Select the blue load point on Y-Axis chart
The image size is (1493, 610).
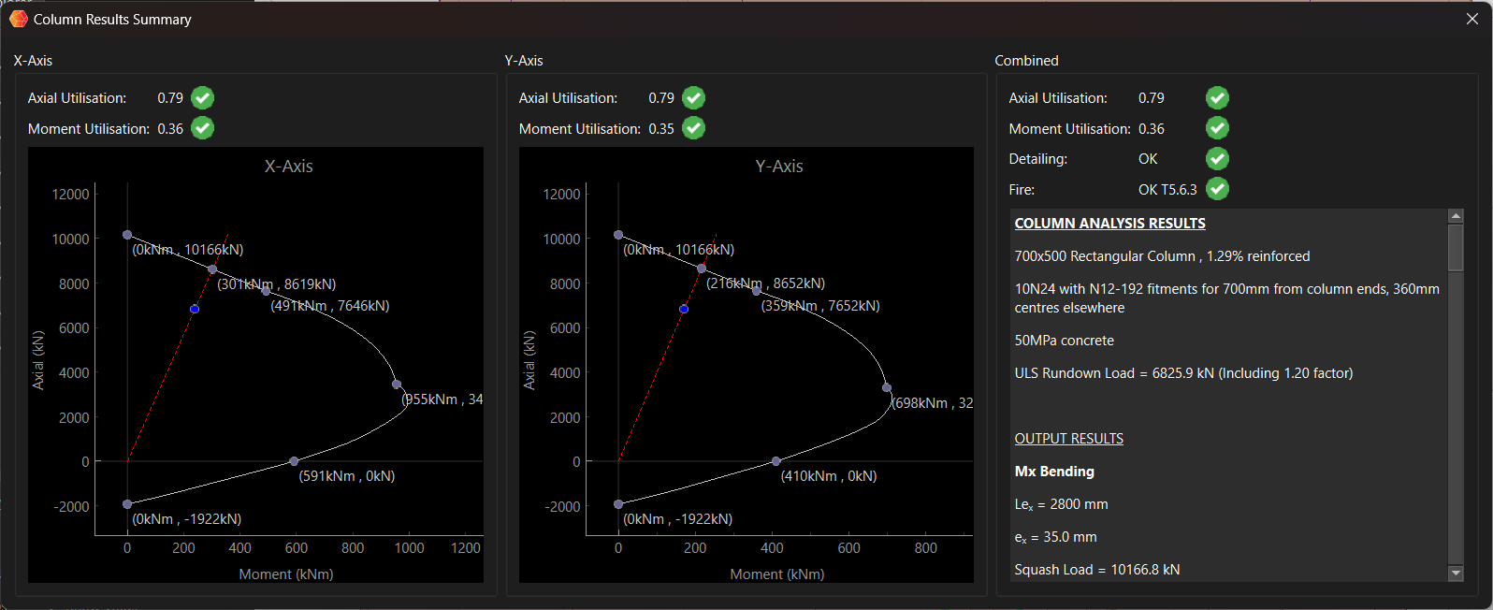pyautogui.click(x=684, y=309)
